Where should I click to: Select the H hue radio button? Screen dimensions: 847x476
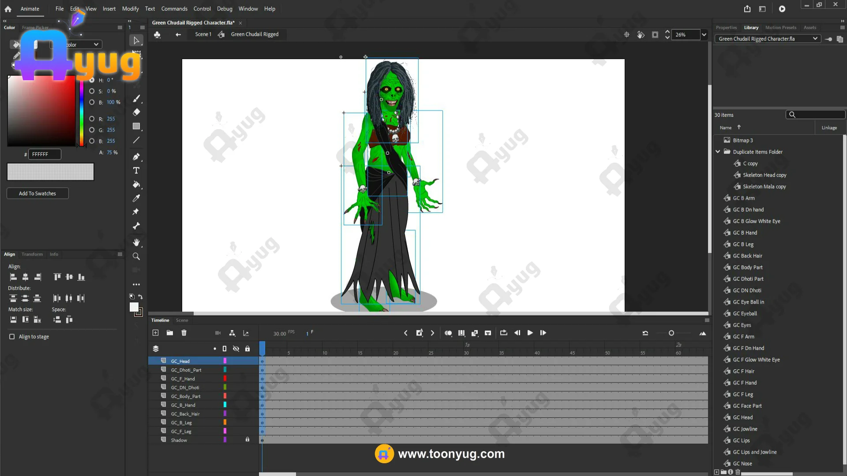[x=92, y=80]
